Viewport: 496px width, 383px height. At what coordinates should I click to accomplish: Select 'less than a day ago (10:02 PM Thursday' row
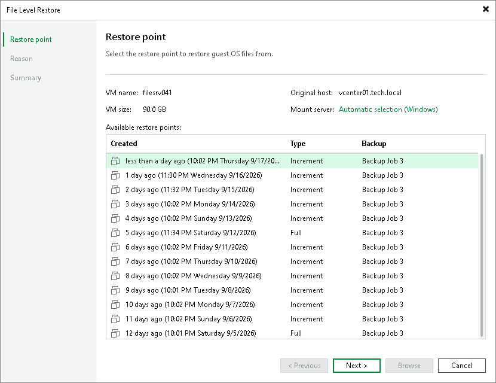292,161
